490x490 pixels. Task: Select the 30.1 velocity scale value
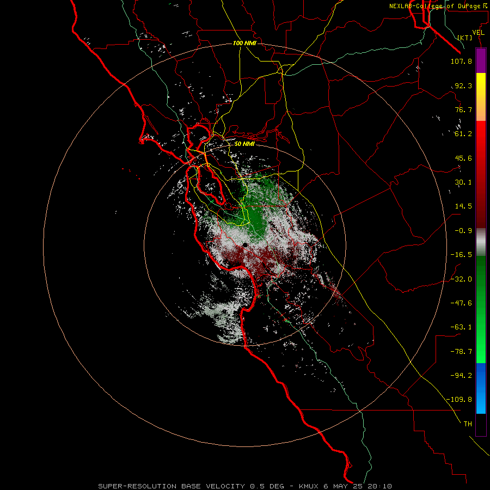pos(463,182)
